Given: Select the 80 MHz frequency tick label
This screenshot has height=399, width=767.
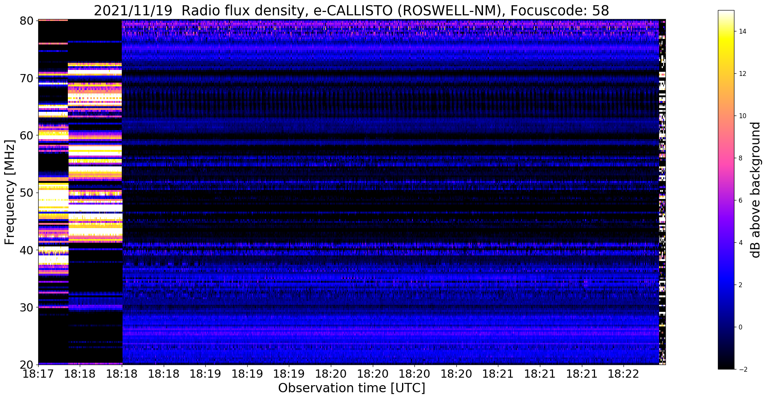Looking at the screenshot, I should (26, 20).
